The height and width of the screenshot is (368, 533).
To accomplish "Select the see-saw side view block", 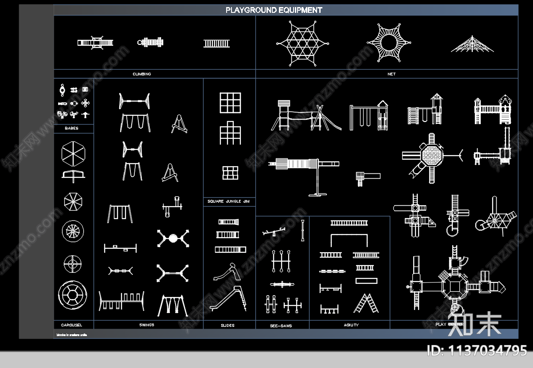I will coord(274,232).
